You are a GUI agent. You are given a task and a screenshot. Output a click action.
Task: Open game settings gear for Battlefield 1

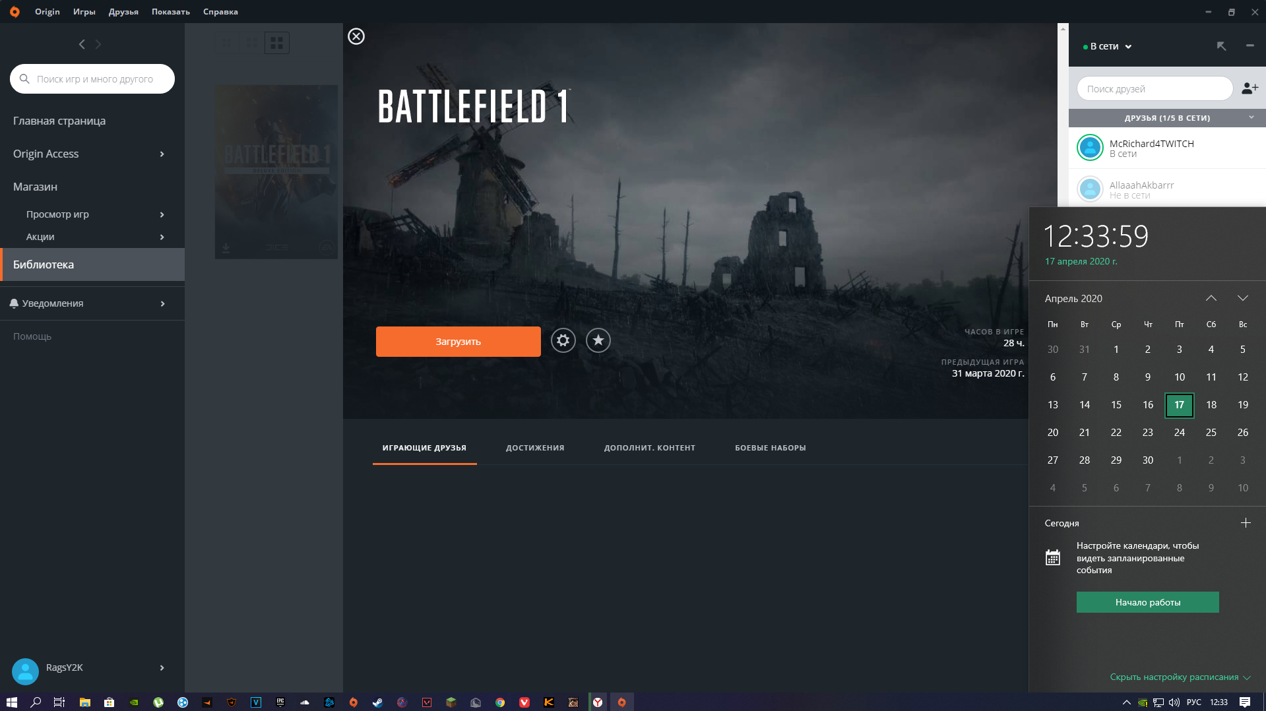click(563, 340)
